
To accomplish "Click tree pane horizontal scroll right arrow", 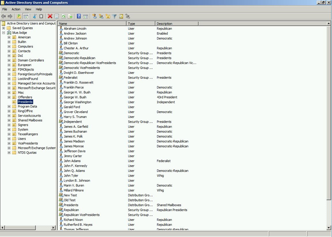I will tap(53, 228).
